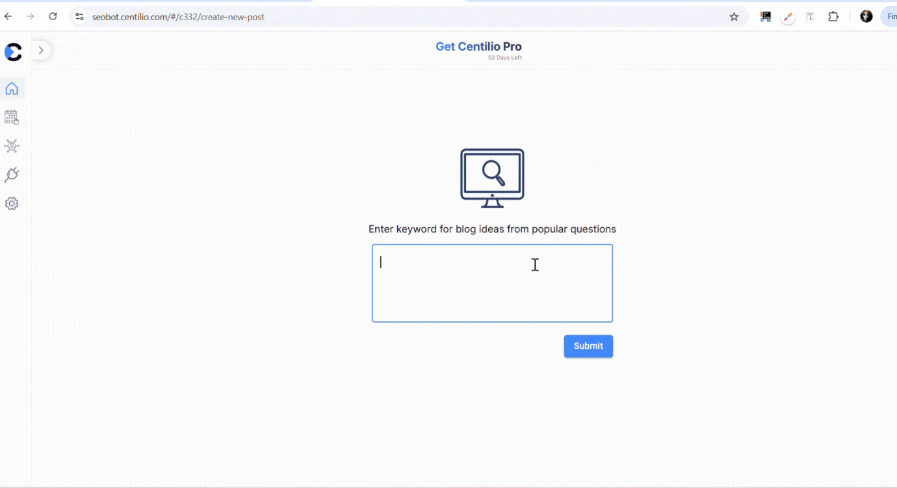897x488 pixels.
Task: Open the browser profile avatar menu
Action: tap(866, 16)
